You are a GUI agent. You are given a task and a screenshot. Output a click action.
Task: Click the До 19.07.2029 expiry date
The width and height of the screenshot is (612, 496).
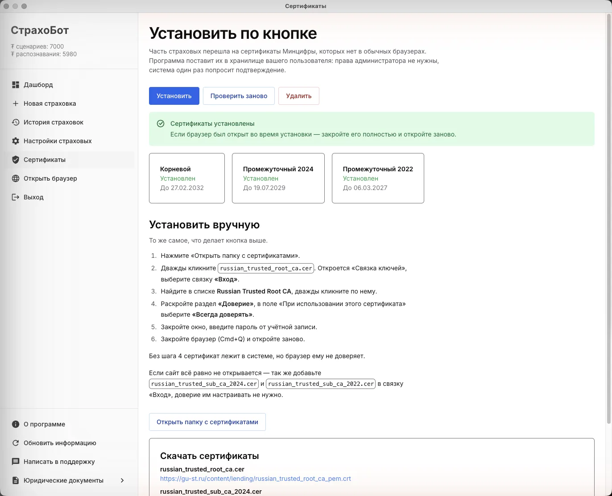pyautogui.click(x=264, y=188)
